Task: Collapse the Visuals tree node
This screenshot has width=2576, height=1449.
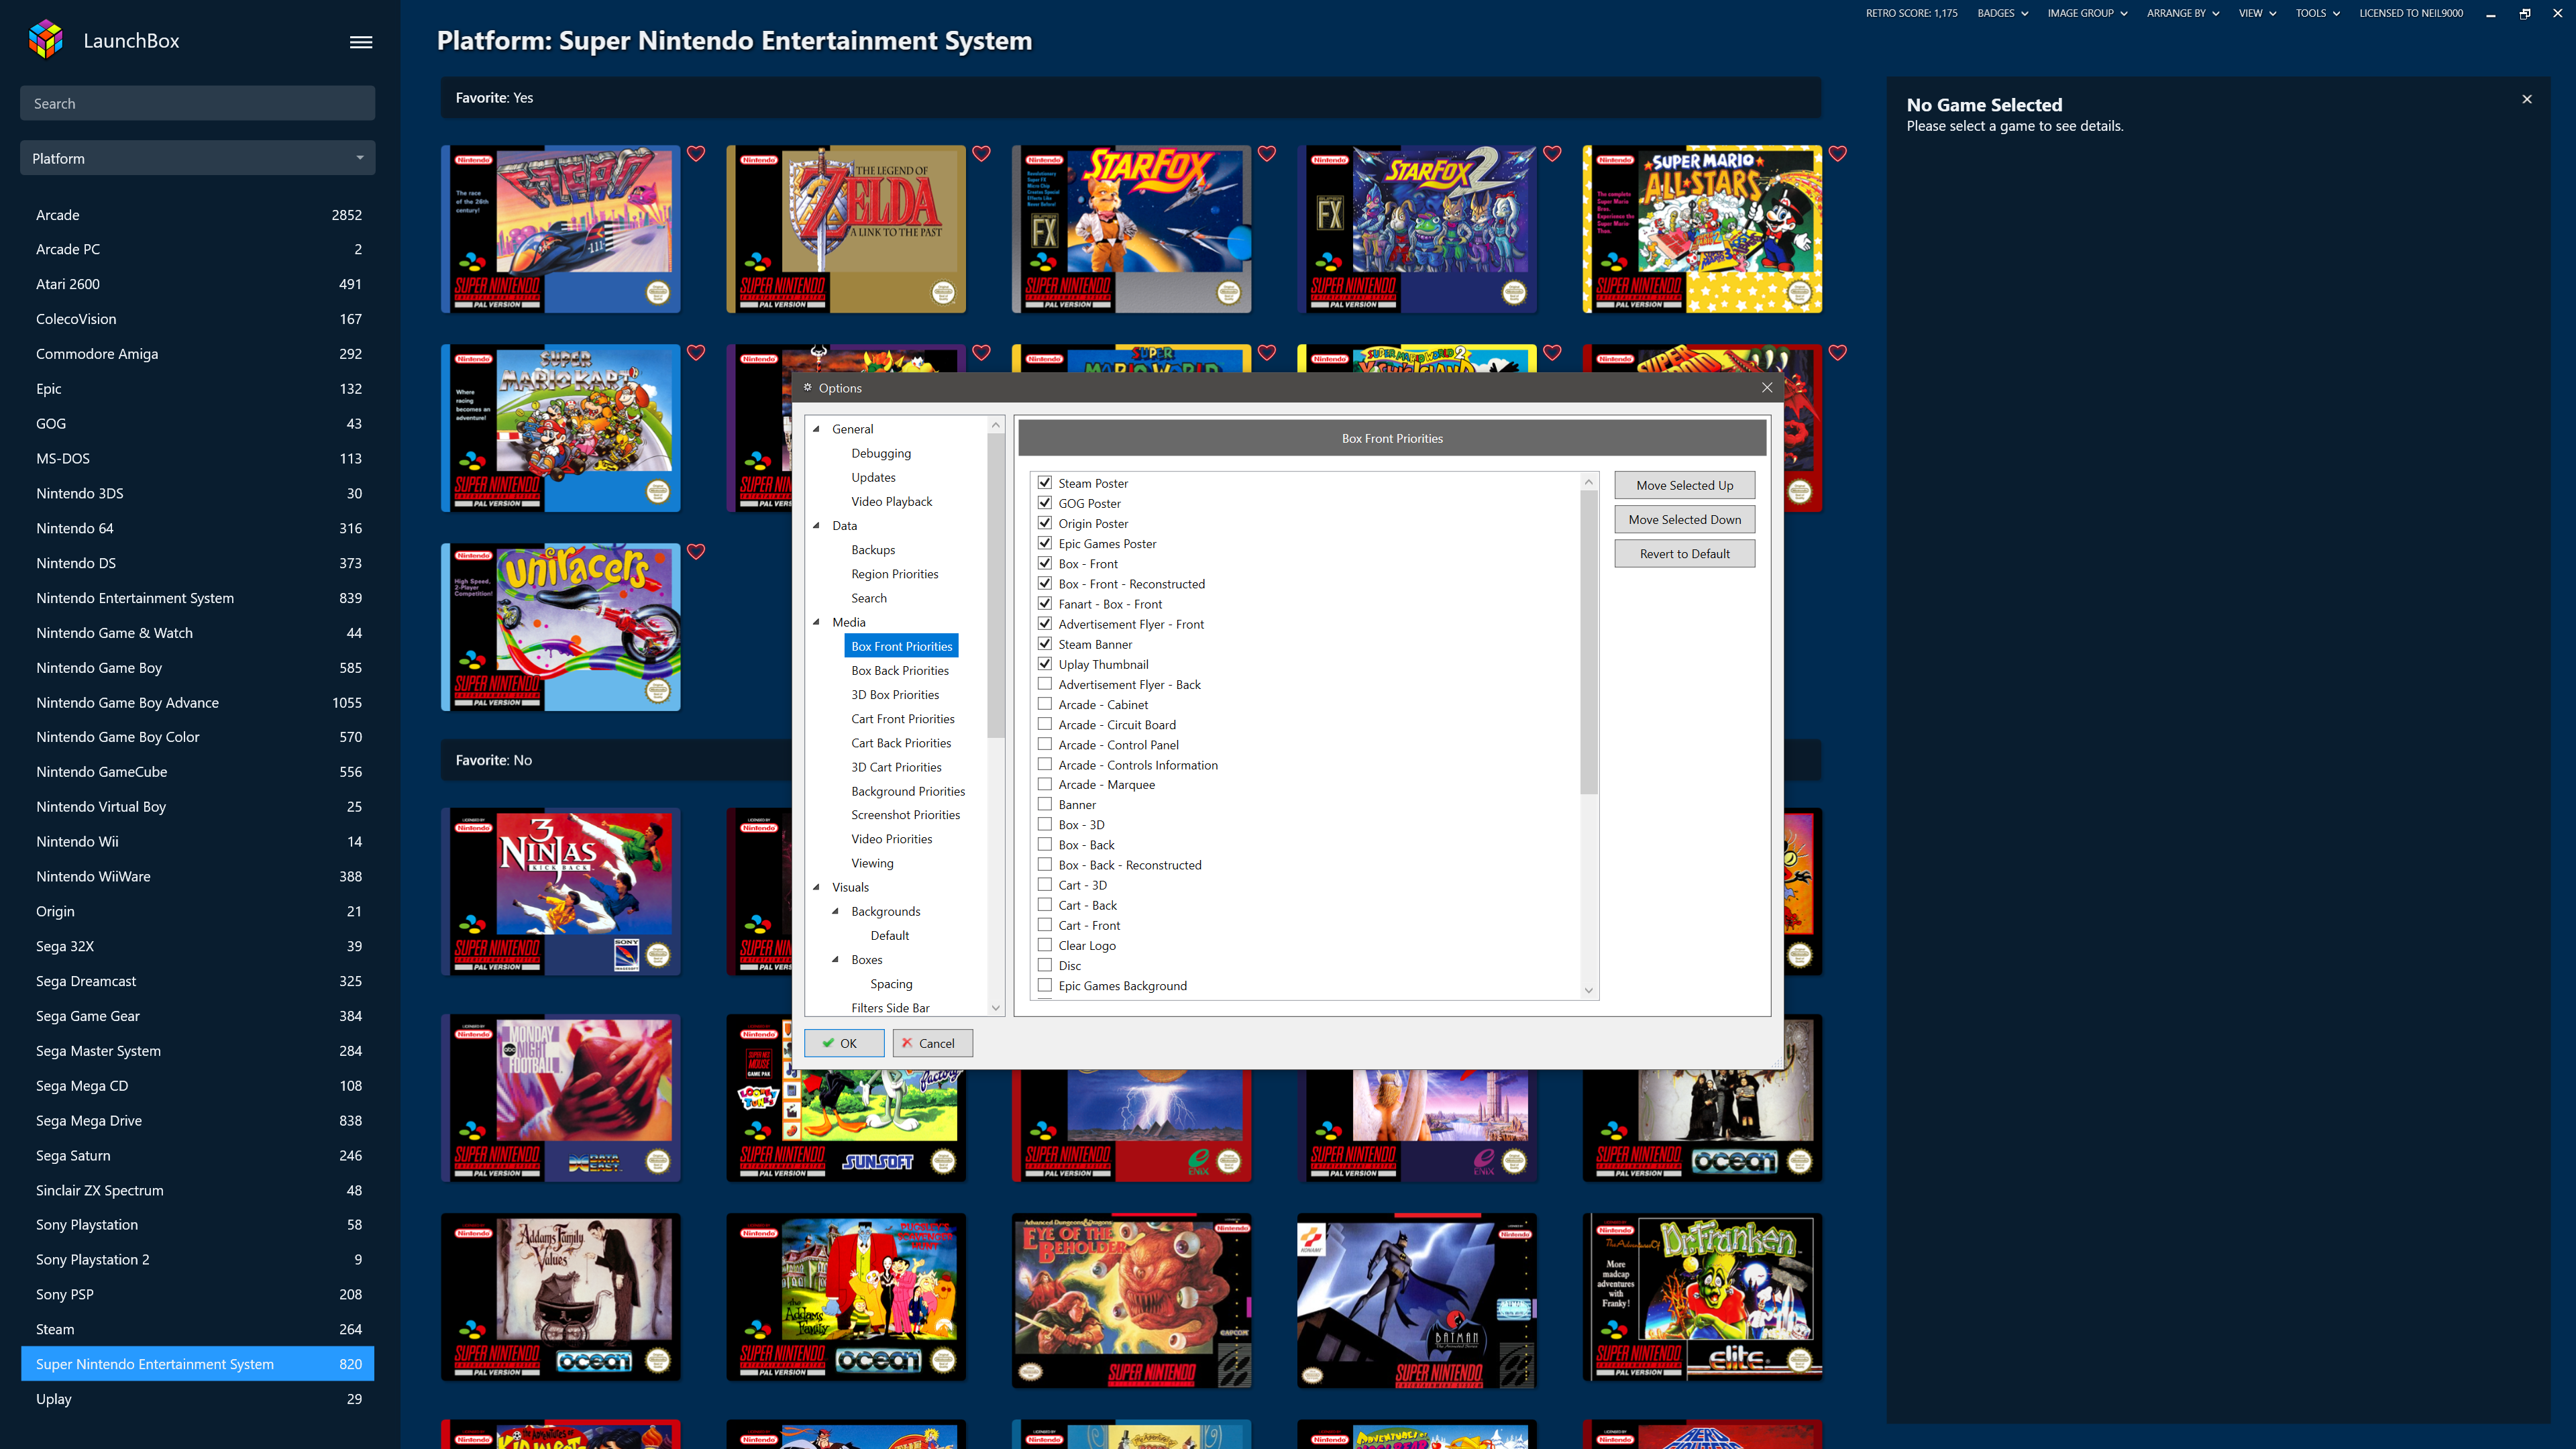Action: click(816, 887)
